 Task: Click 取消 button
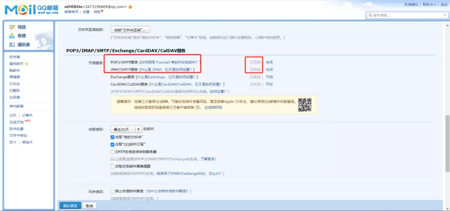pos(89,206)
